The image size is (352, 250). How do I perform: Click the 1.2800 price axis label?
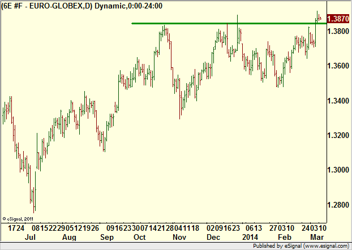click(338, 205)
